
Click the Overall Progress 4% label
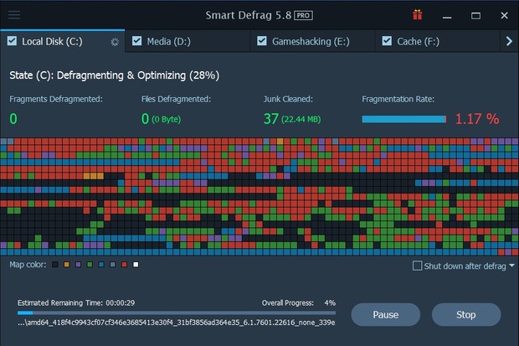299,303
